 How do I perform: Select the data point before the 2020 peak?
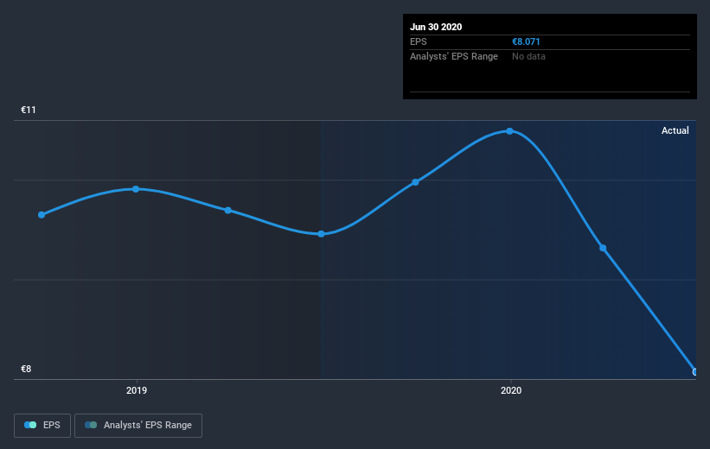[415, 182]
